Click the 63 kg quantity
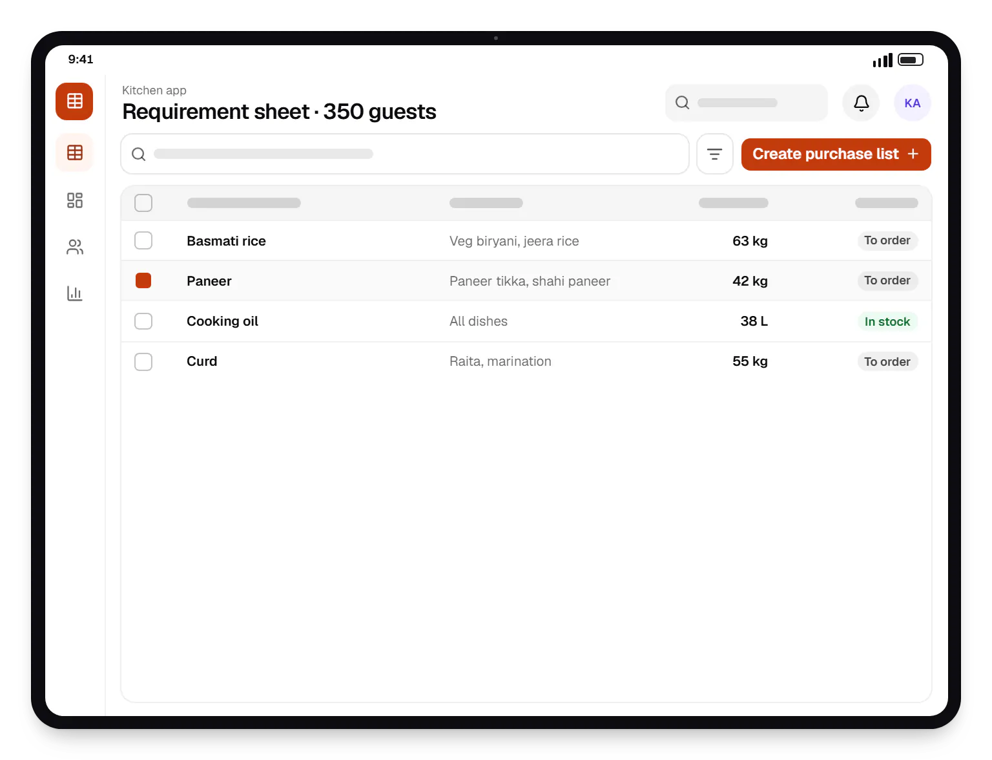This screenshot has width=992, height=760. click(x=750, y=241)
